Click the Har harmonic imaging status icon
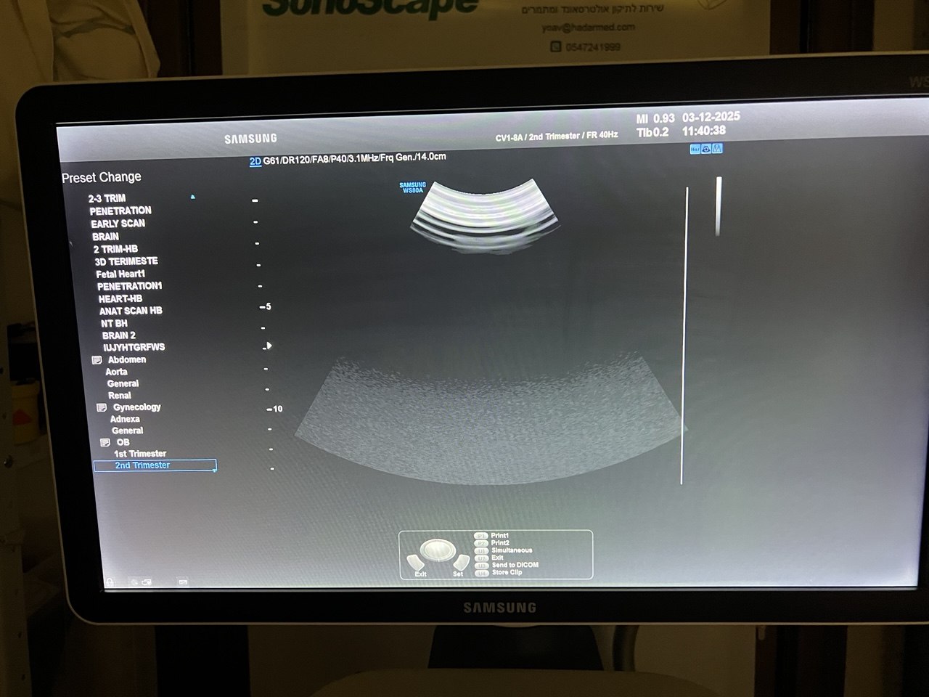929x697 pixels. tap(695, 149)
